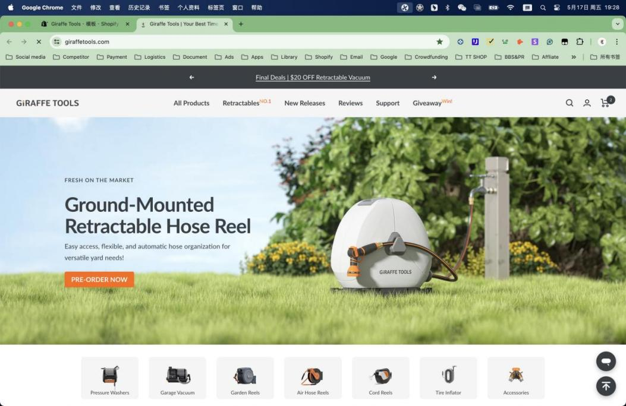
Task: Open New Releases navigation item
Action: pos(304,103)
